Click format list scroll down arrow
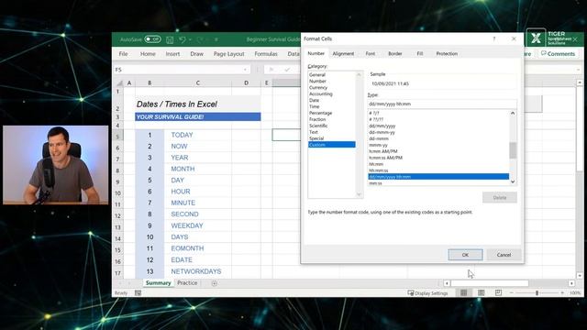 pyautogui.click(x=513, y=181)
